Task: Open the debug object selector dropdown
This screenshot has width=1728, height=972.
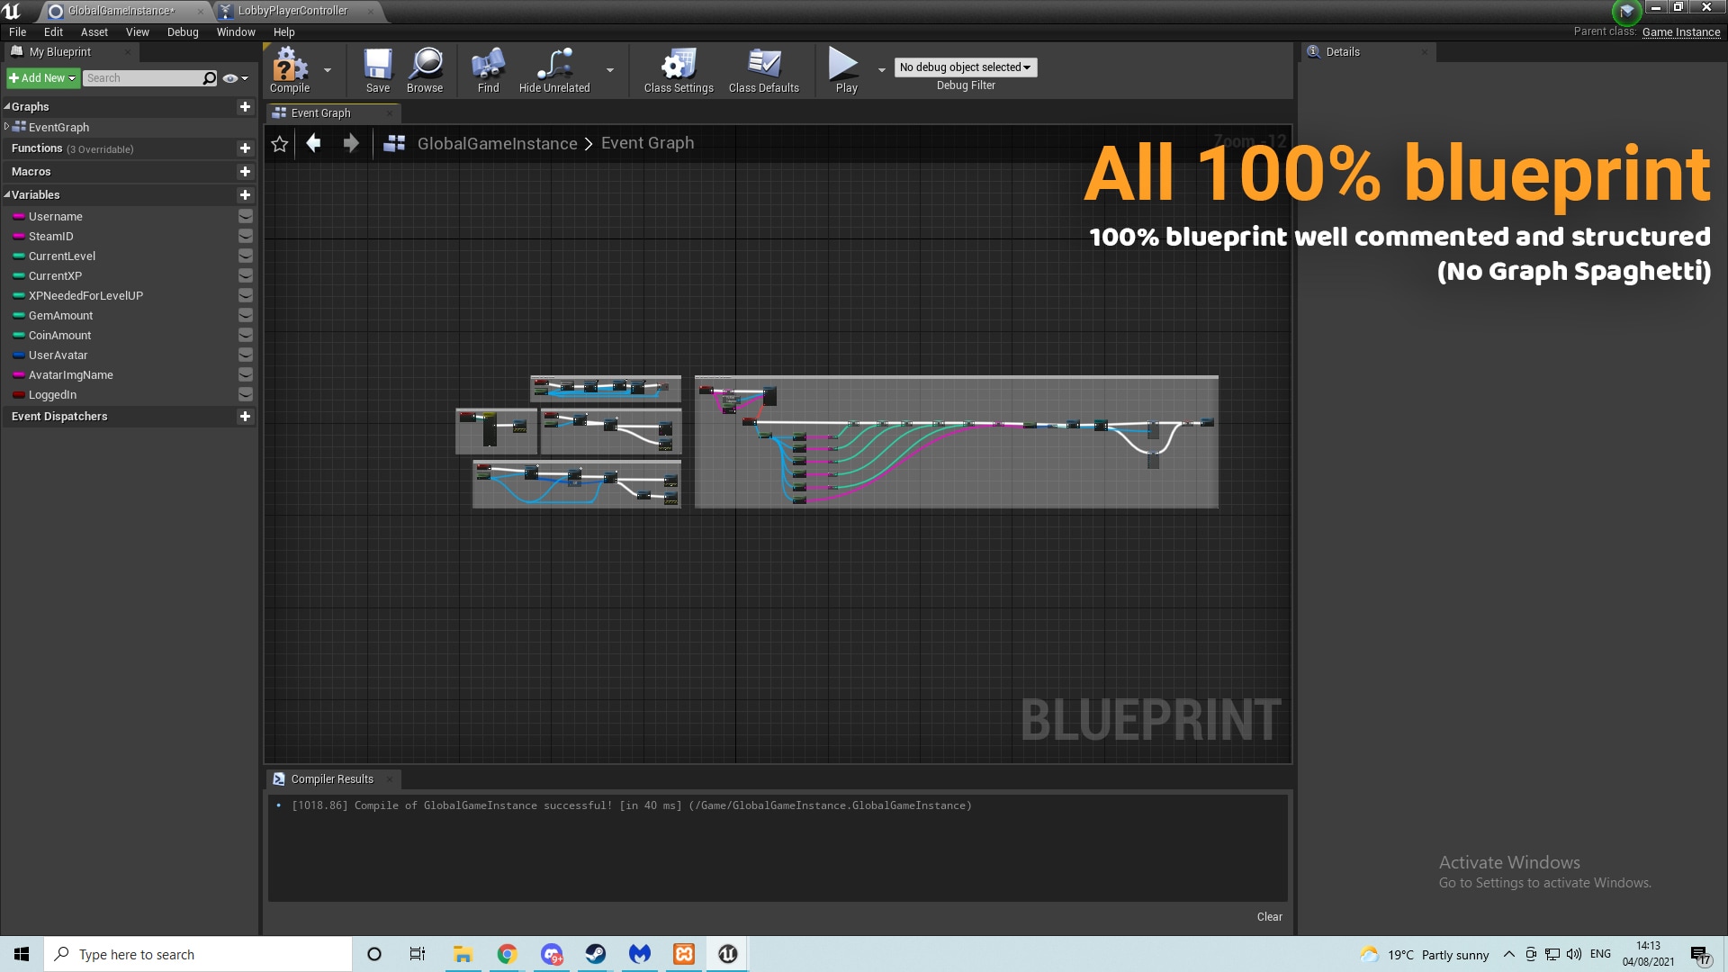Action: coord(966,67)
